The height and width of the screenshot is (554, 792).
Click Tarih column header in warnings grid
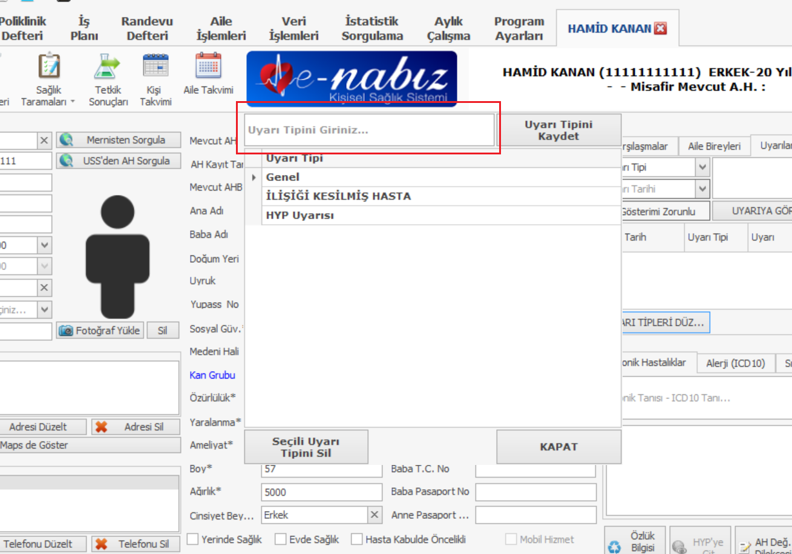652,237
